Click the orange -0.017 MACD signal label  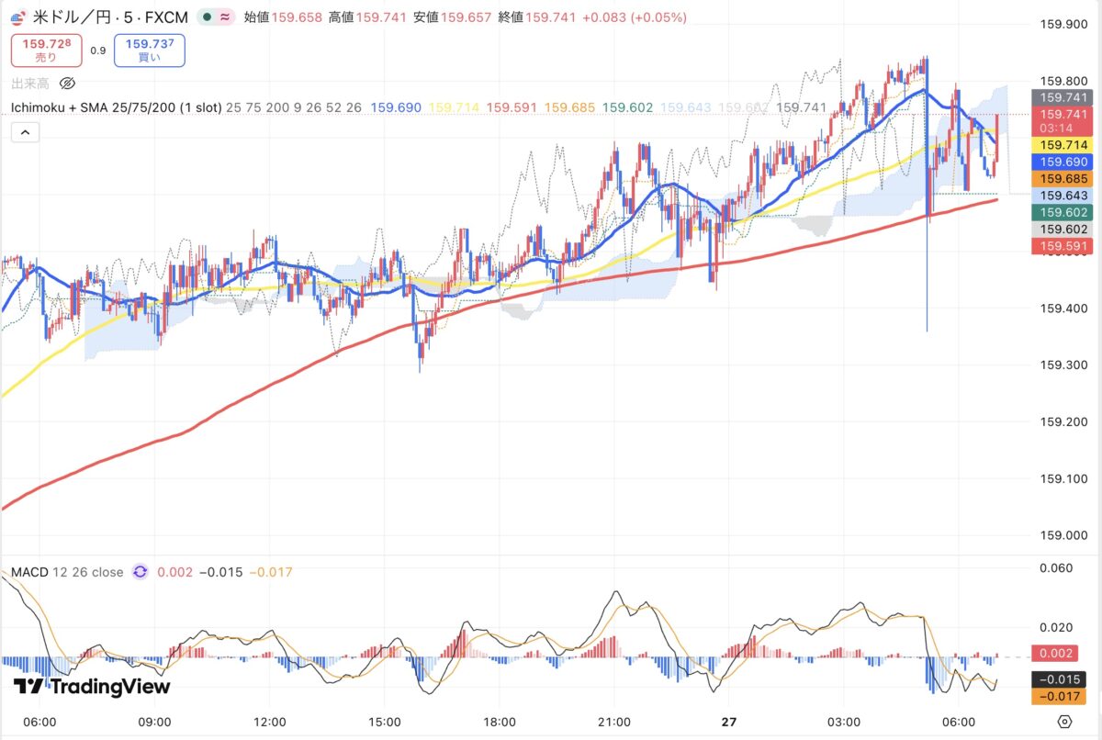[1059, 697]
